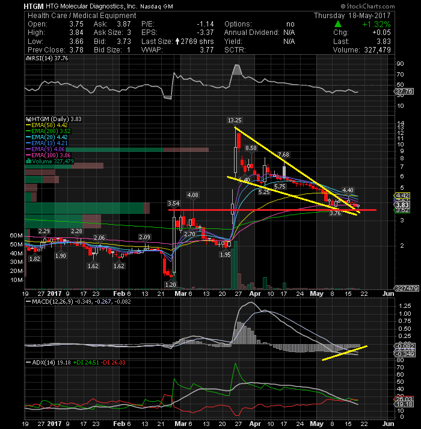Select the EMA(100) 3.86 legend entry
421x429 pixels.
point(48,155)
